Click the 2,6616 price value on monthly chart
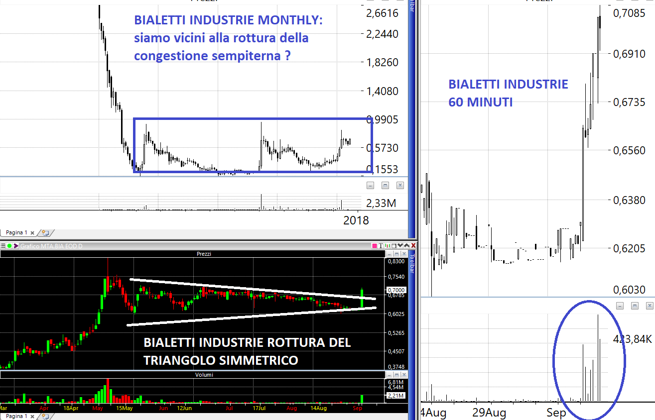This screenshot has height=420, width=655. tap(383, 13)
